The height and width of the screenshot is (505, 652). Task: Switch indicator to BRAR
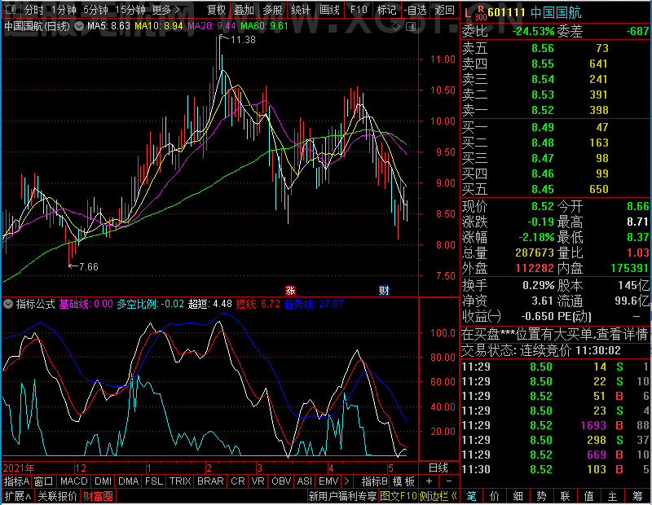(210, 481)
